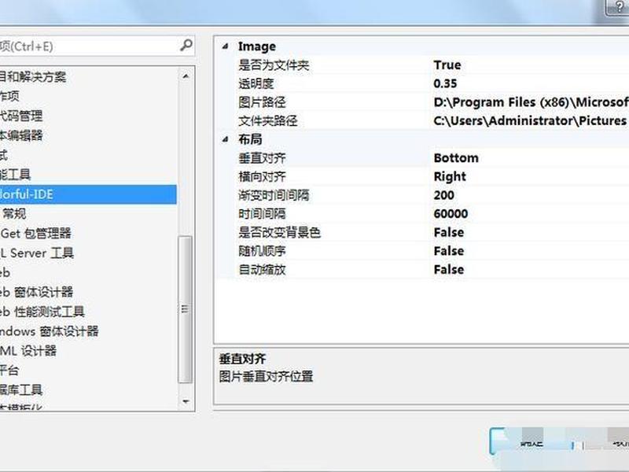
Task: Click the search magnifier icon
Action: [x=186, y=45]
